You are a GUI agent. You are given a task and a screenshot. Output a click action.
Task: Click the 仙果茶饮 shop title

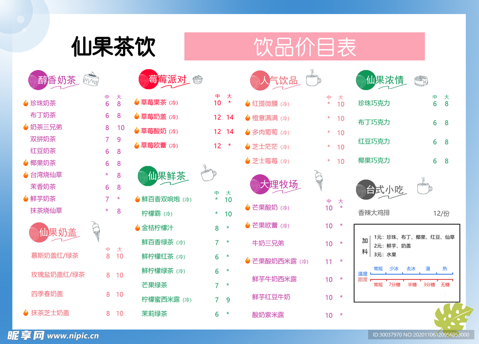113,47
